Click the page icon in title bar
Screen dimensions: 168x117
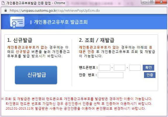pyautogui.click(x=3, y=3)
